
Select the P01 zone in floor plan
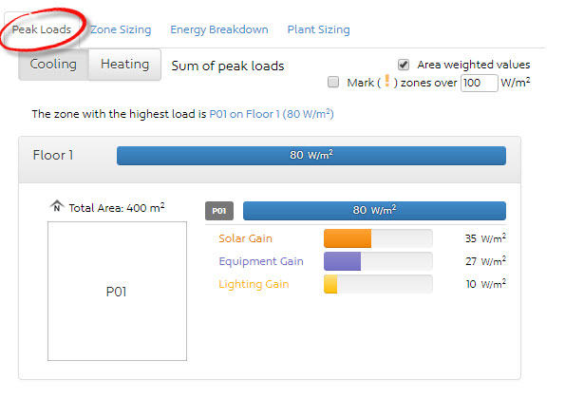117,291
